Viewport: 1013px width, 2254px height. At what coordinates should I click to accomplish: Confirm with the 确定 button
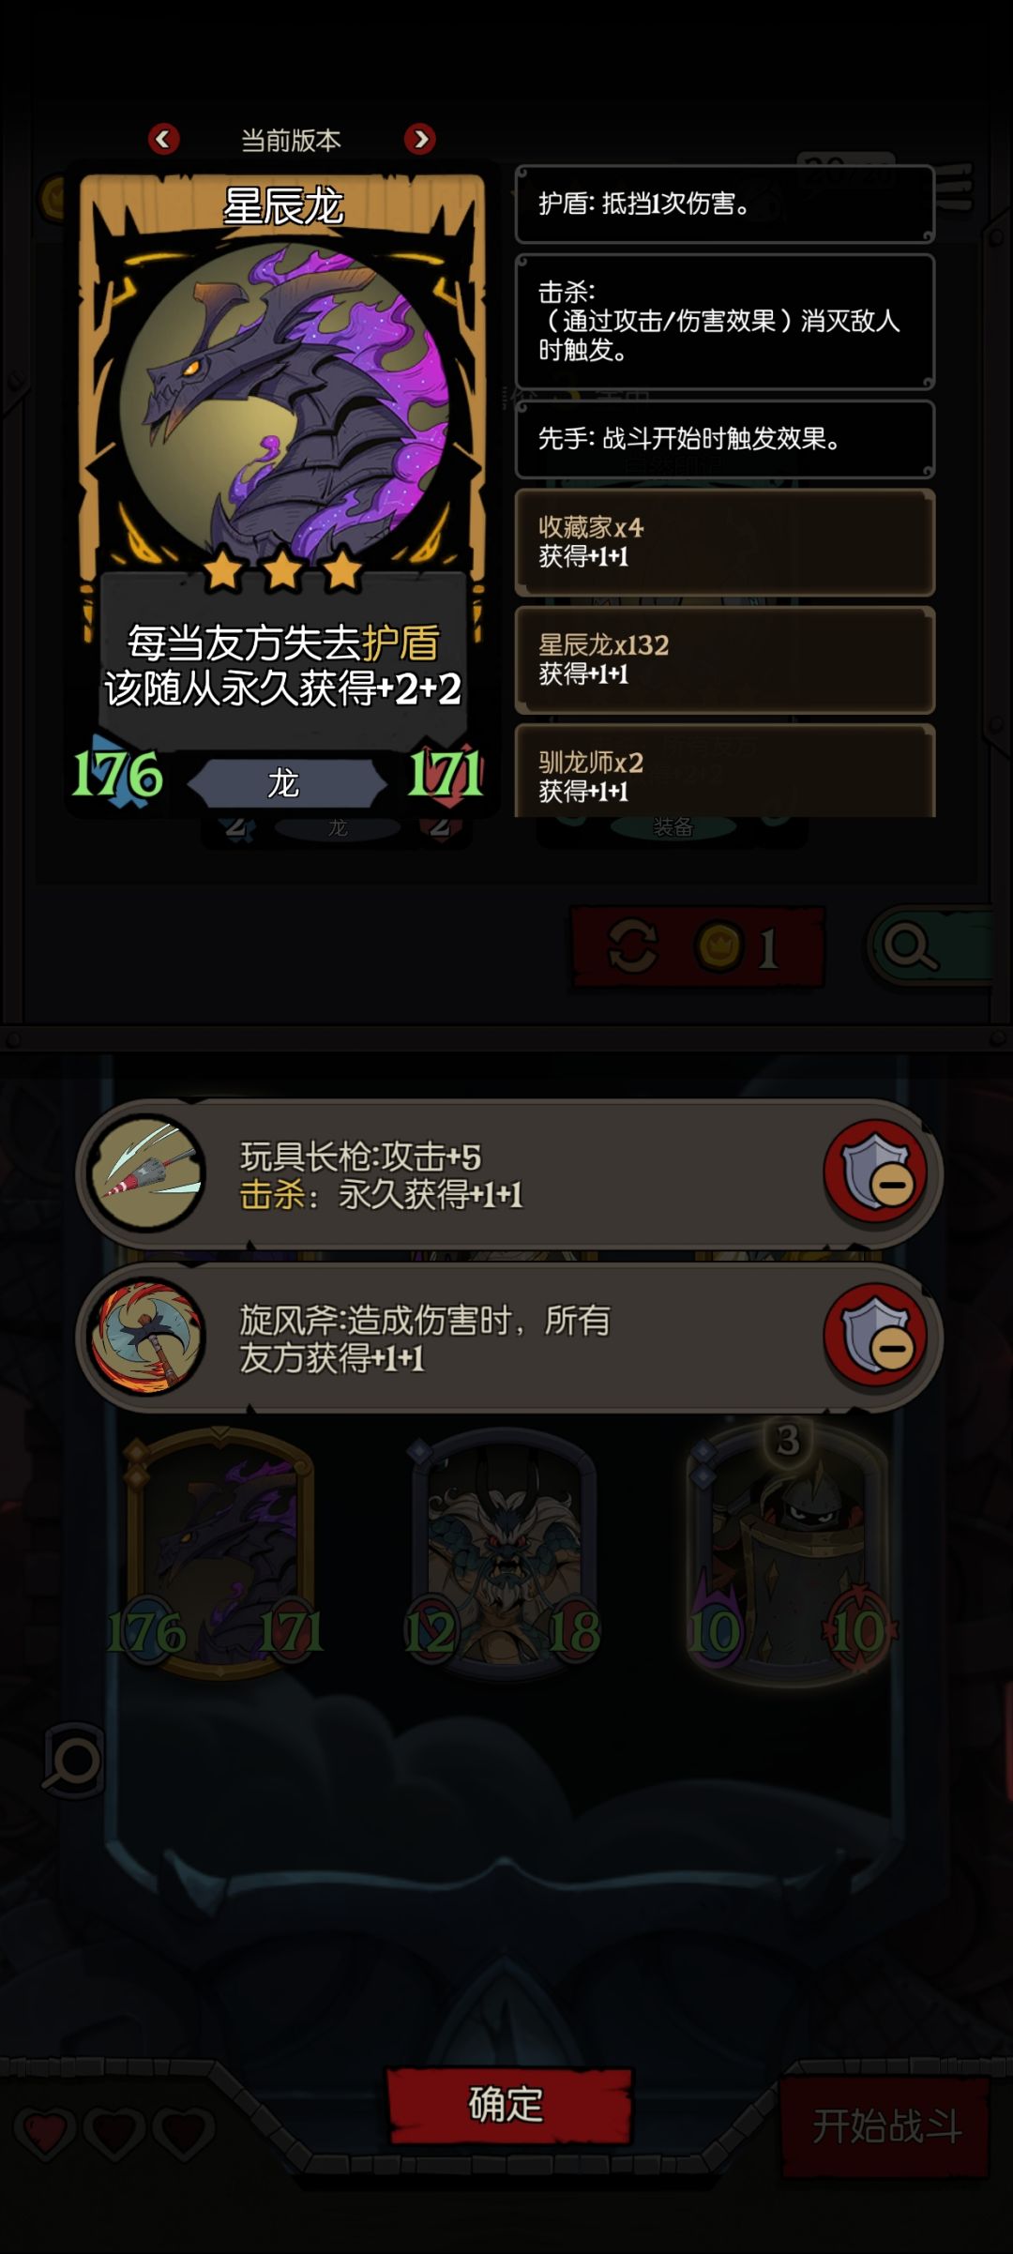pos(507,2105)
